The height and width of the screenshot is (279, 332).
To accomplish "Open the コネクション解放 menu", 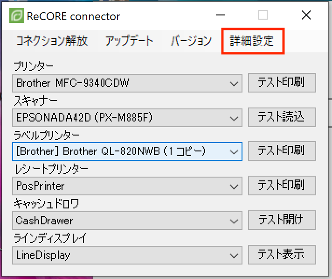I will 52,41.
